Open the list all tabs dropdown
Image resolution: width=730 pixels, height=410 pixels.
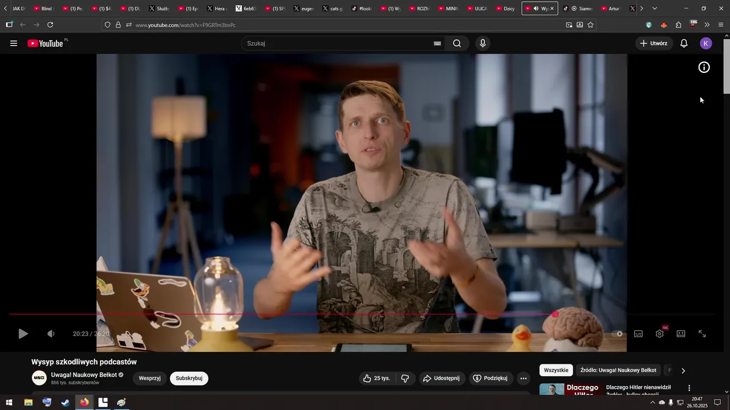654,9
